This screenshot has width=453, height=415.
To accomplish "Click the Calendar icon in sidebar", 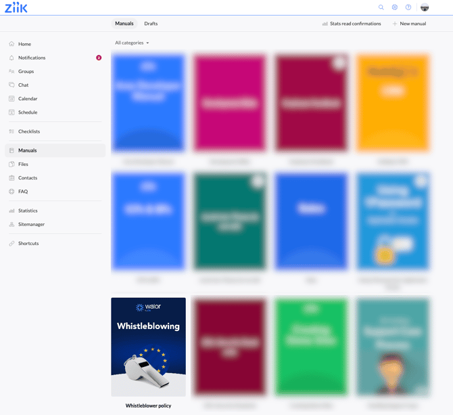I will (x=11, y=99).
